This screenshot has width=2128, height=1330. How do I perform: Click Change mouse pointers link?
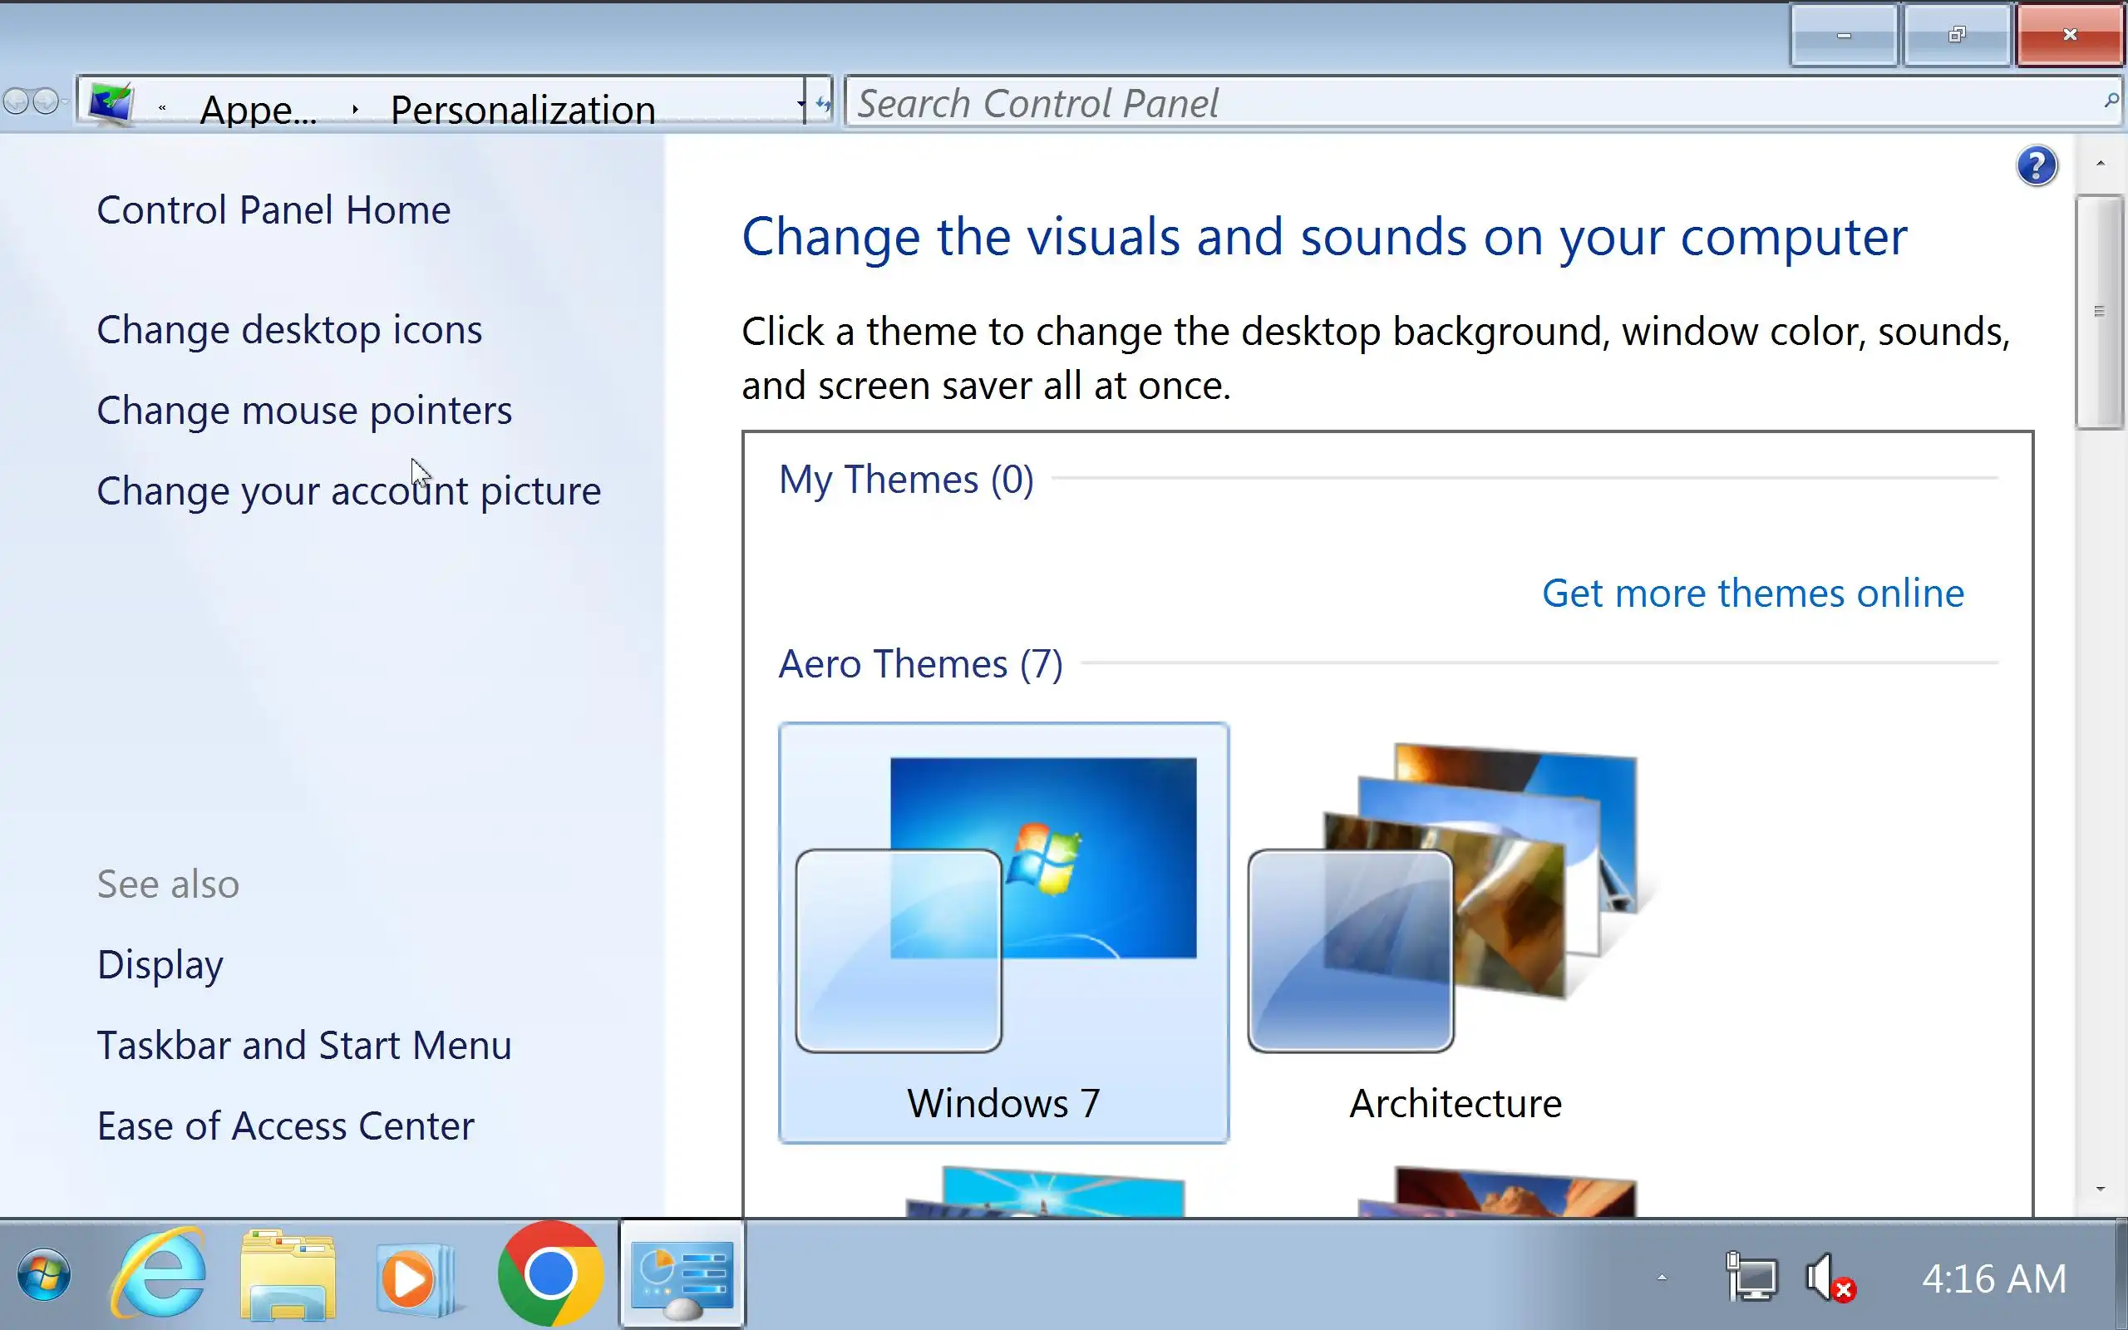[x=304, y=411]
